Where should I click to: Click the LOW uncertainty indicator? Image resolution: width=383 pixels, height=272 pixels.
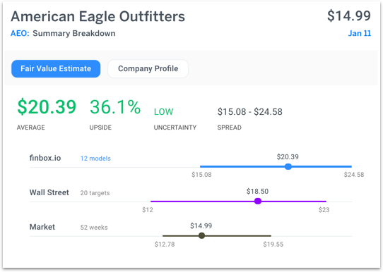coord(163,112)
